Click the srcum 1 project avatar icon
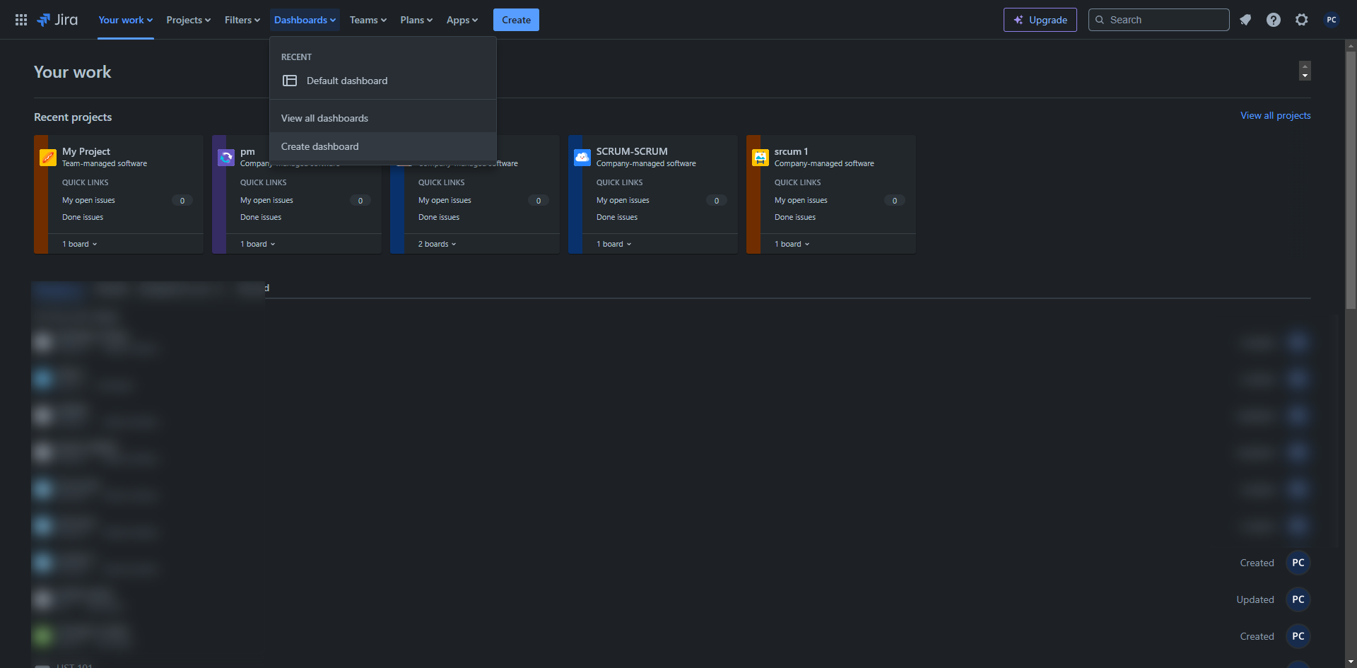 760,157
